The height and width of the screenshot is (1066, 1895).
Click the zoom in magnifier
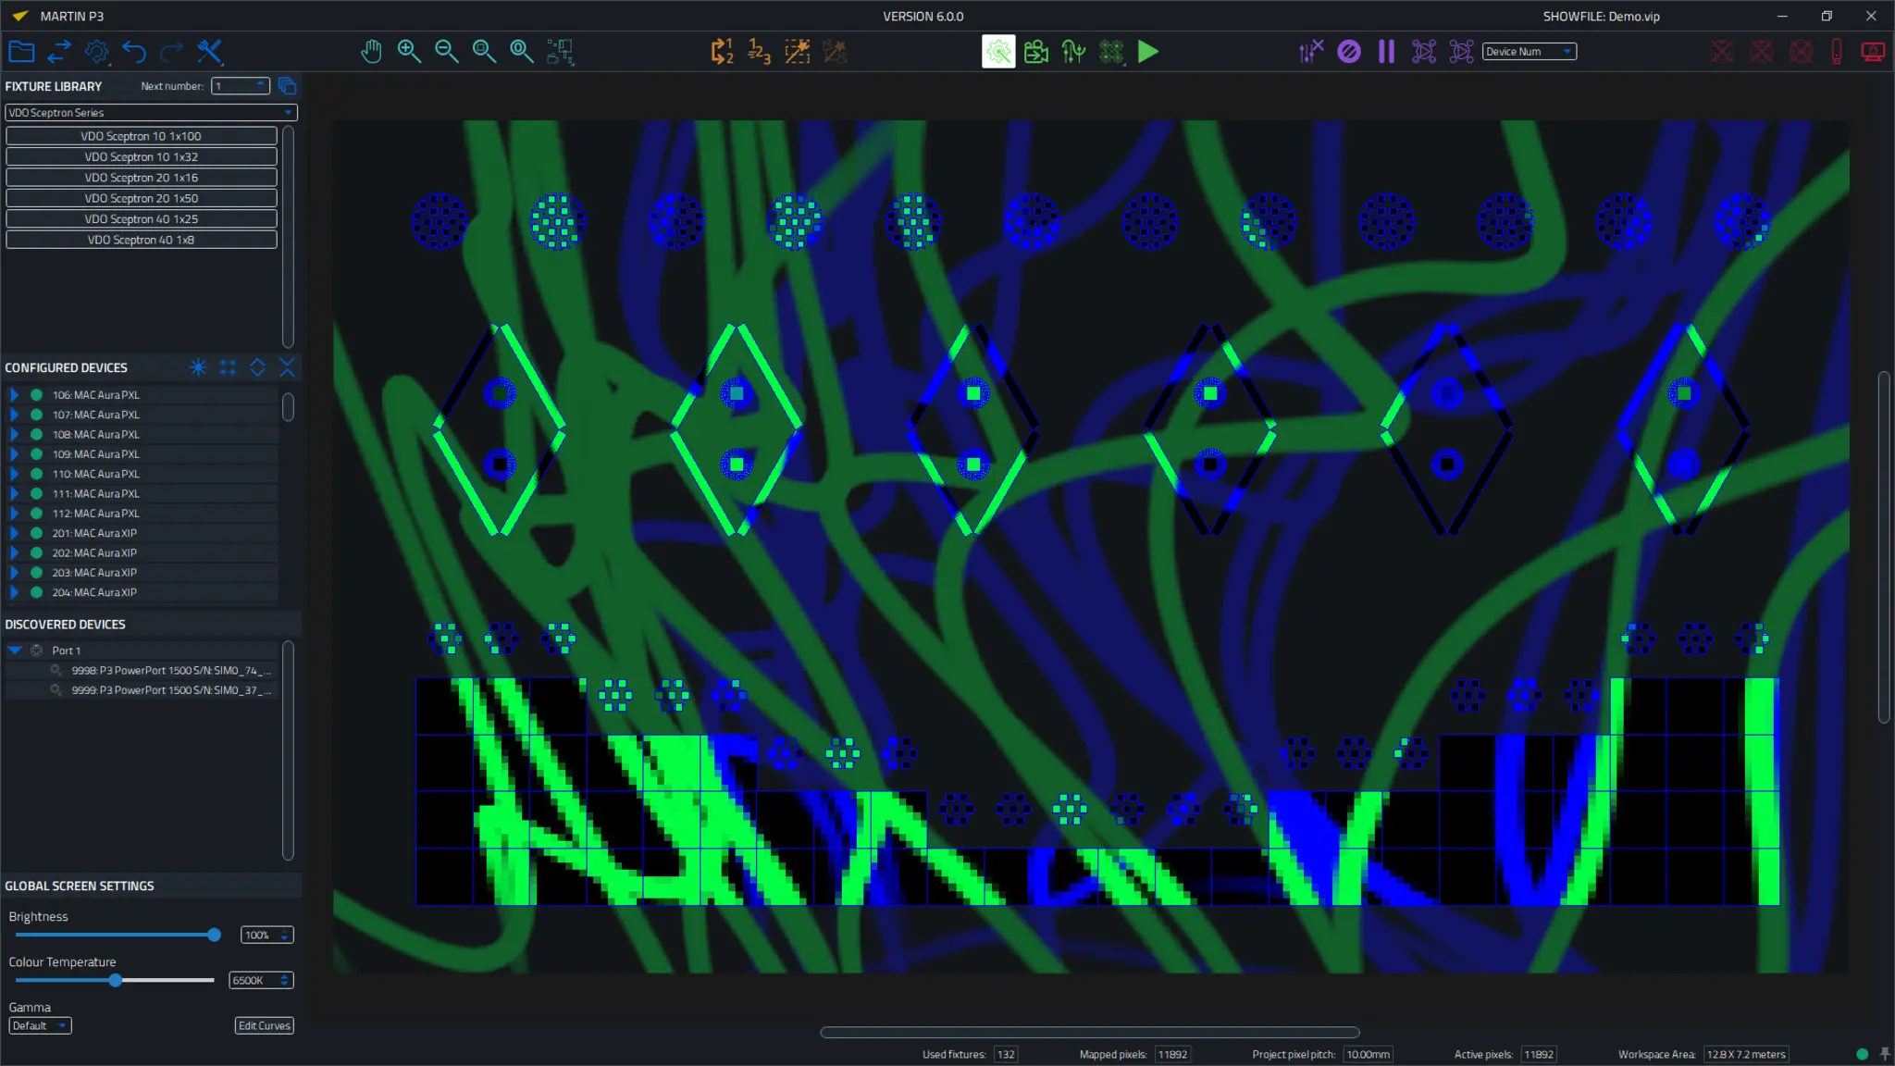(x=409, y=52)
